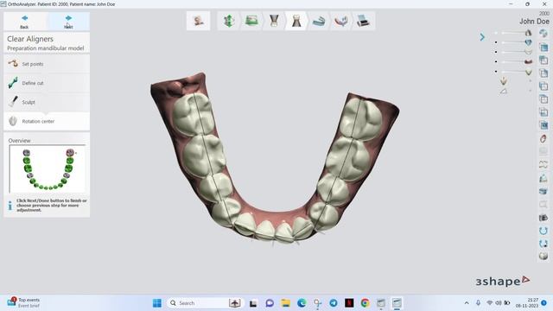Click the info icon beside hint text

10,206
